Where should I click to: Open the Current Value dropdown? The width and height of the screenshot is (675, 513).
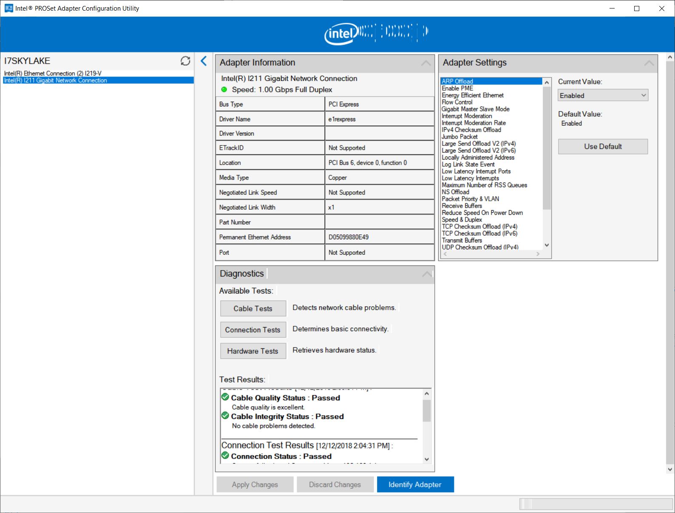coord(603,95)
